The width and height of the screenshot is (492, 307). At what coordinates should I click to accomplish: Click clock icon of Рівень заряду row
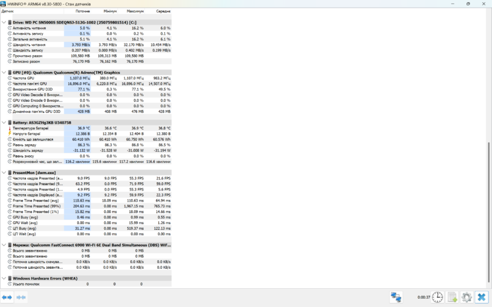click(10, 145)
